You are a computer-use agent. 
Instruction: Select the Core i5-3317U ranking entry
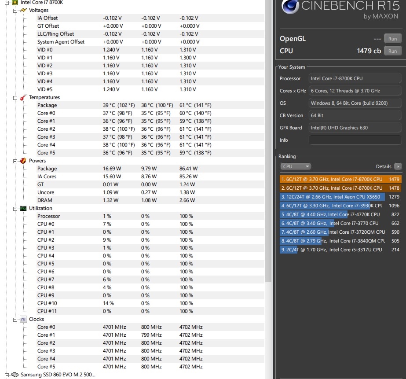(340, 250)
